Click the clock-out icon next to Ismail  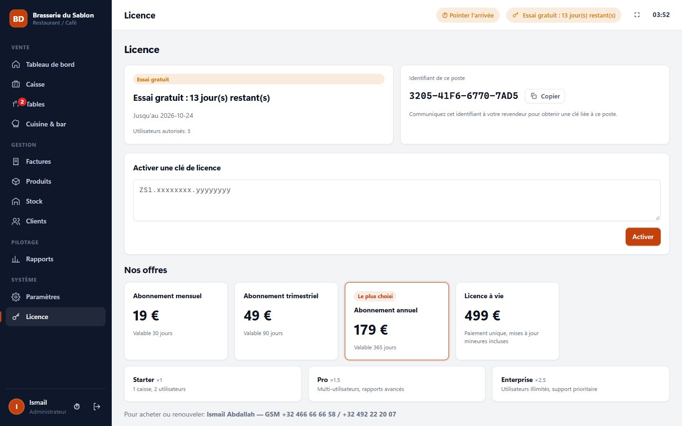point(77,407)
